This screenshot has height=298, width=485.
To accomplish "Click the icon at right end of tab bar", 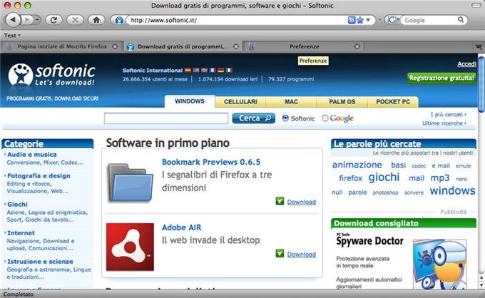I will click(479, 46).
